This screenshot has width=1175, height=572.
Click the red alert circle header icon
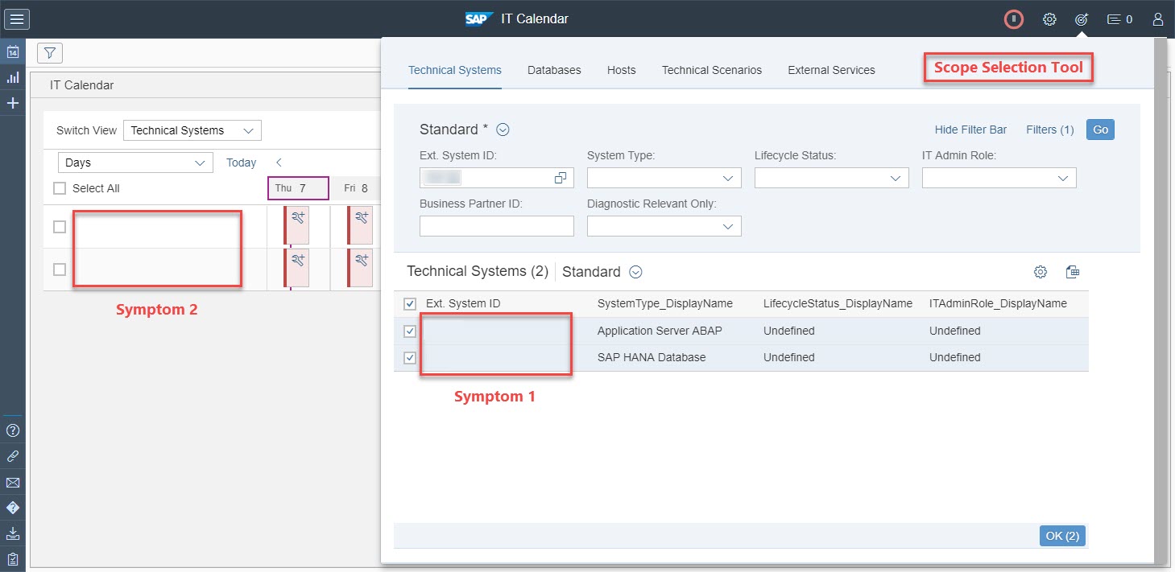pyautogui.click(x=1014, y=19)
